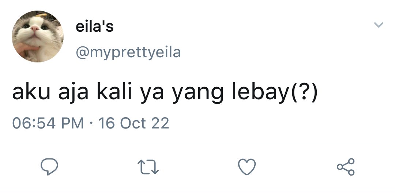The height and width of the screenshot is (196, 395).
Task: Click the reply speech bubble icon
Action: [x=49, y=166]
